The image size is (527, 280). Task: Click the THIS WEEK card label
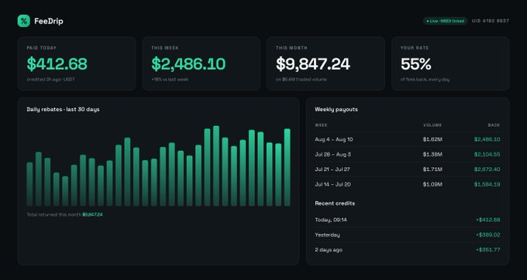click(165, 48)
